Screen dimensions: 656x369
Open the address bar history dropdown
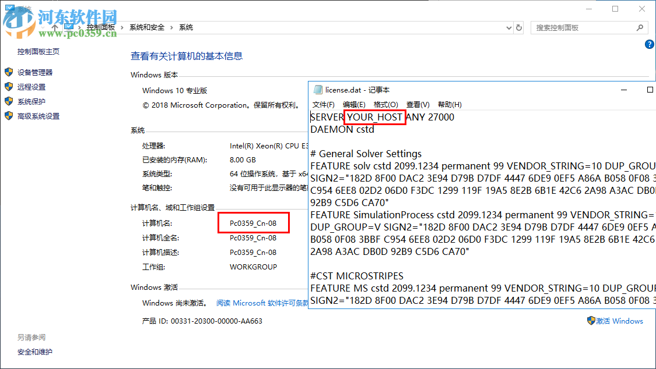(508, 27)
